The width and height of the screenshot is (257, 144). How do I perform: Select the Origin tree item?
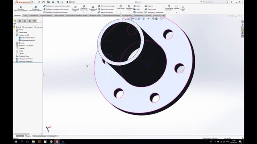point(22,56)
